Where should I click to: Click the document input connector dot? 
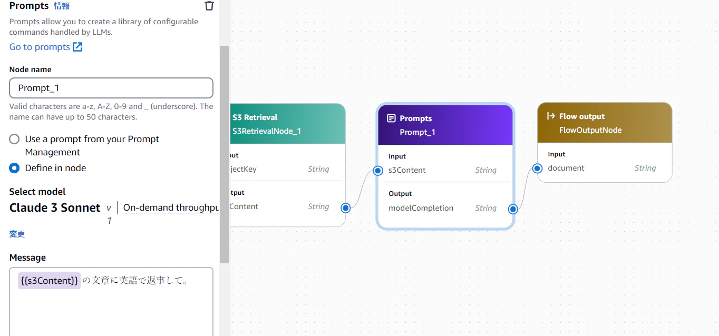pyautogui.click(x=537, y=169)
